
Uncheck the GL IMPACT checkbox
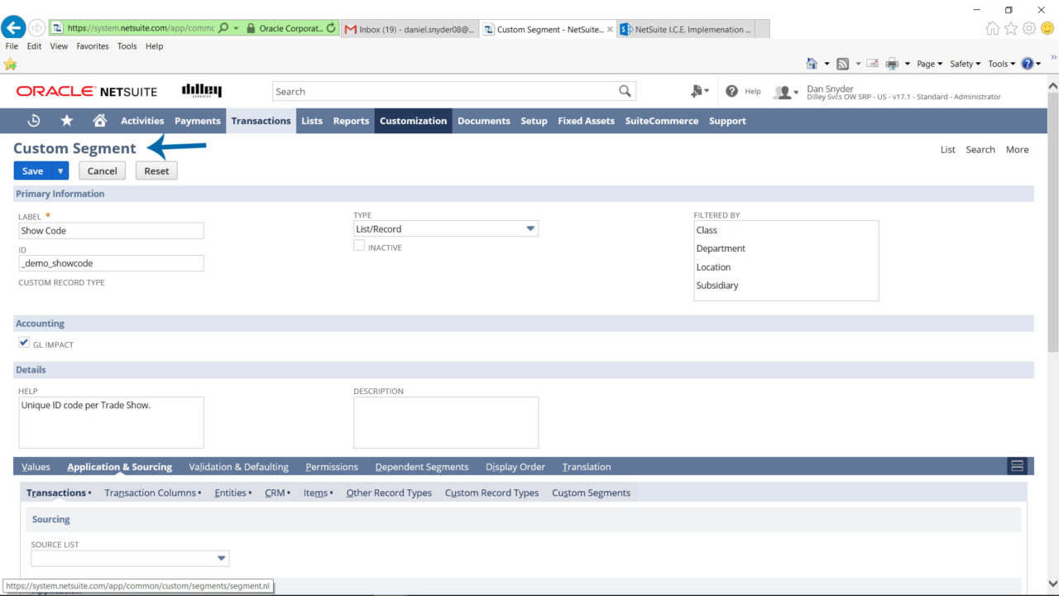pyautogui.click(x=24, y=342)
